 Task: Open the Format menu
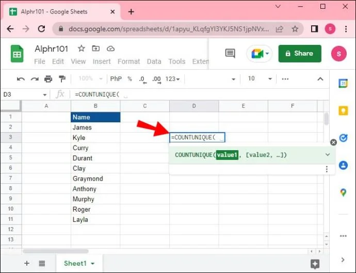pyautogui.click(x=129, y=61)
